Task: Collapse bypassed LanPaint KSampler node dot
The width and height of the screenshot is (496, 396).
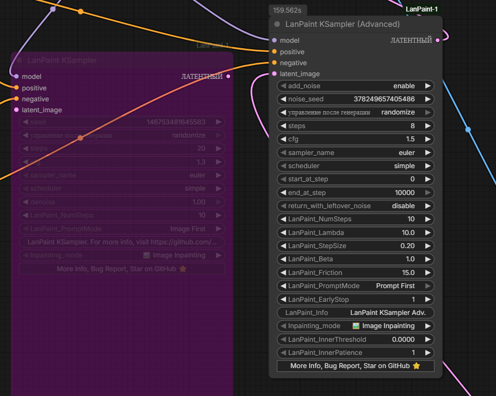Action: click(x=19, y=60)
